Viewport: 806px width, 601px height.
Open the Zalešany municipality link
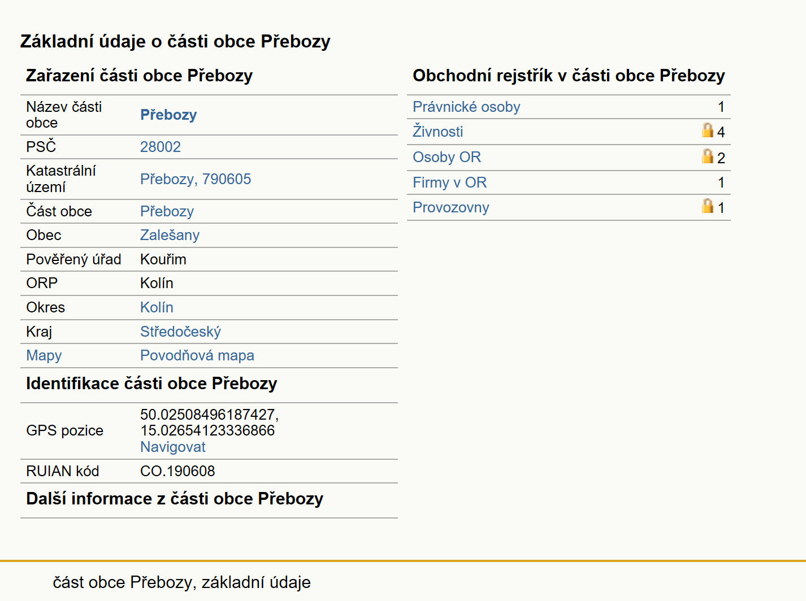170,235
